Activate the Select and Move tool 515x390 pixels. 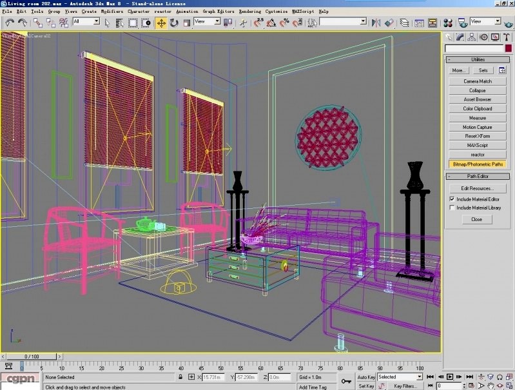(161, 23)
